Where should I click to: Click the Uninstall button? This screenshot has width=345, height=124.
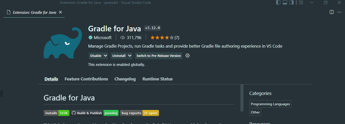(x=119, y=56)
